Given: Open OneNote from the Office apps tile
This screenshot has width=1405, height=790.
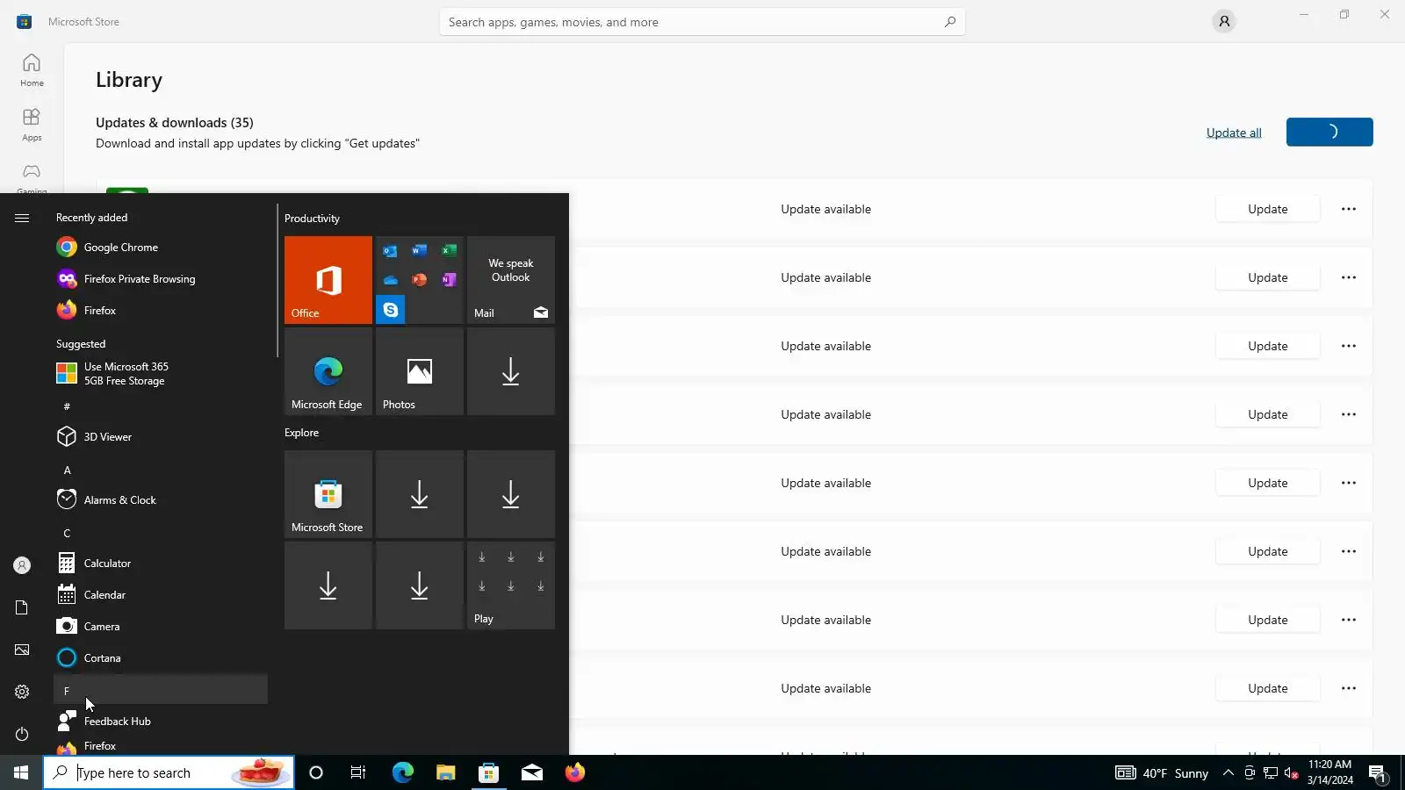Looking at the screenshot, I should (449, 280).
